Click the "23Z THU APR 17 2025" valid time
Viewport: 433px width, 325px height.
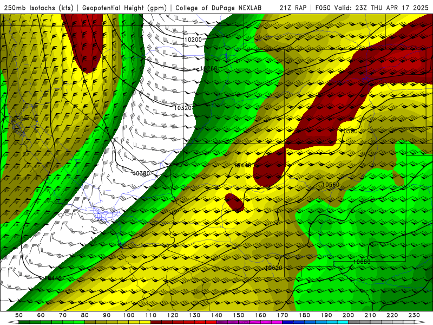pos(391,8)
